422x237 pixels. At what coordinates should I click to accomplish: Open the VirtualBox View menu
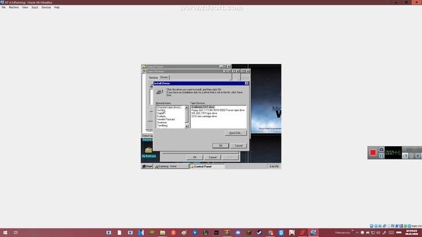coord(25,7)
